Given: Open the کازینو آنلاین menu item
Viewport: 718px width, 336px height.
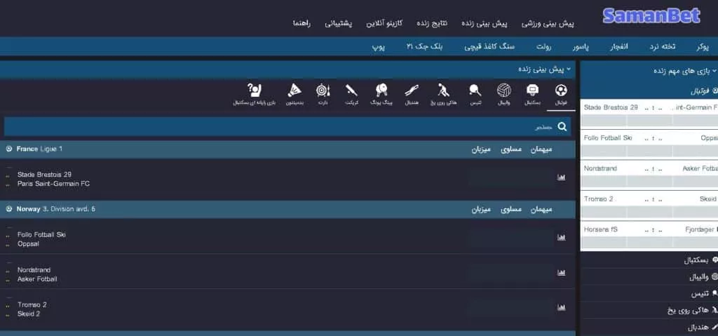Looking at the screenshot, I should click(386, 23).
